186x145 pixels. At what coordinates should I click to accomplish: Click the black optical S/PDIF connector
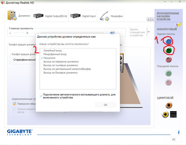tap(173, 114)
